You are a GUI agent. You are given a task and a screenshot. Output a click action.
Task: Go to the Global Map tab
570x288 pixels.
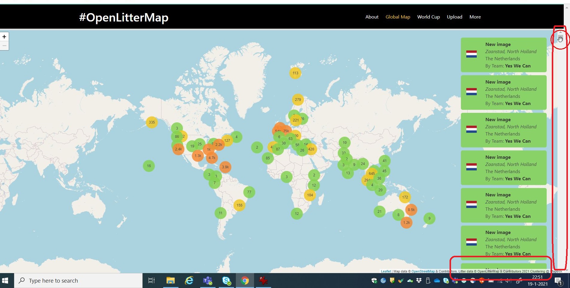tap(398, 17)
